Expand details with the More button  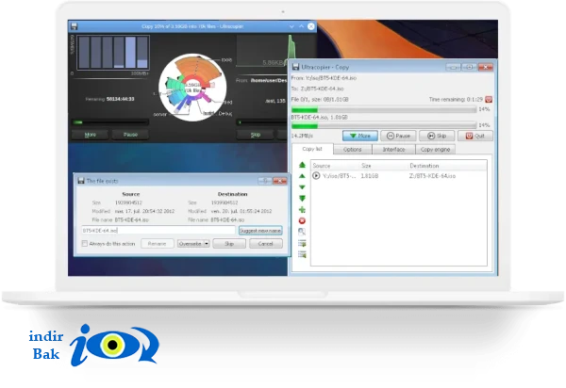pyautogui.click(x=360, y=136)
